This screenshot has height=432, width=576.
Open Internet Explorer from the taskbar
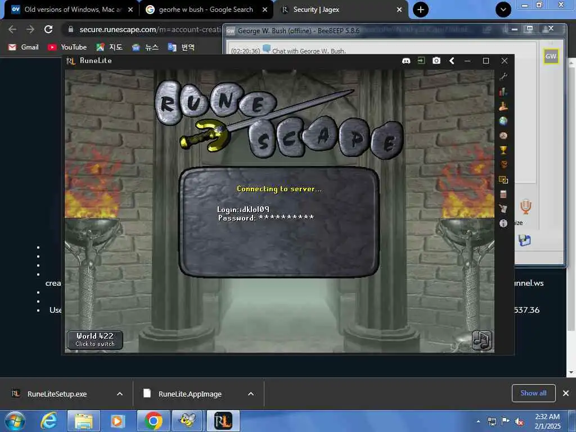click(x=49, y=421)
